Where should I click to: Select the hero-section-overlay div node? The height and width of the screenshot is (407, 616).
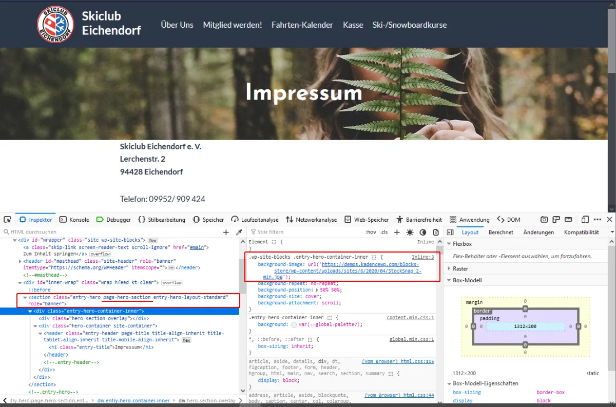[93, 319]
